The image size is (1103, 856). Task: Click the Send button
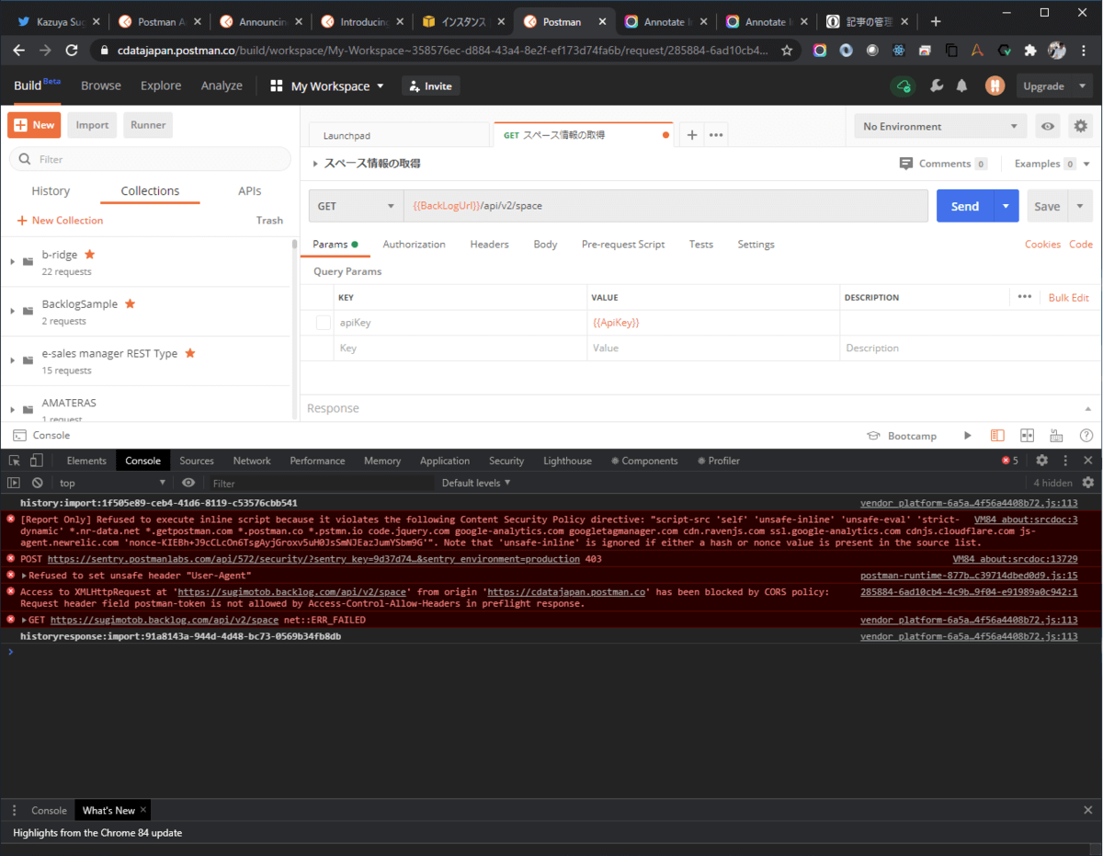(965, 206)
